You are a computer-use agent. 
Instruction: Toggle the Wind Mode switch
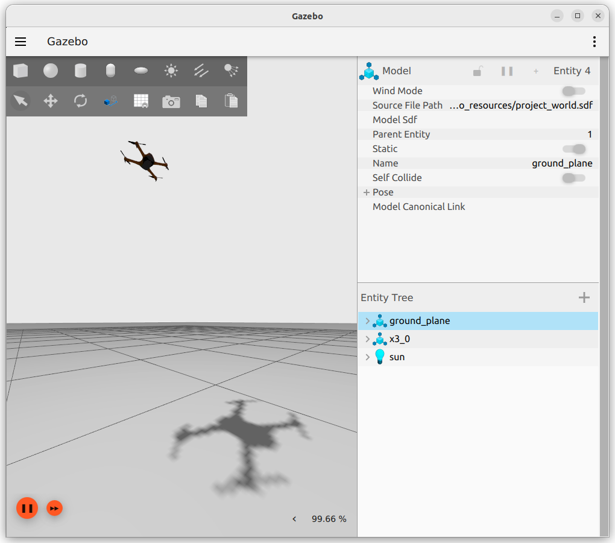click(x=573, y=91)
